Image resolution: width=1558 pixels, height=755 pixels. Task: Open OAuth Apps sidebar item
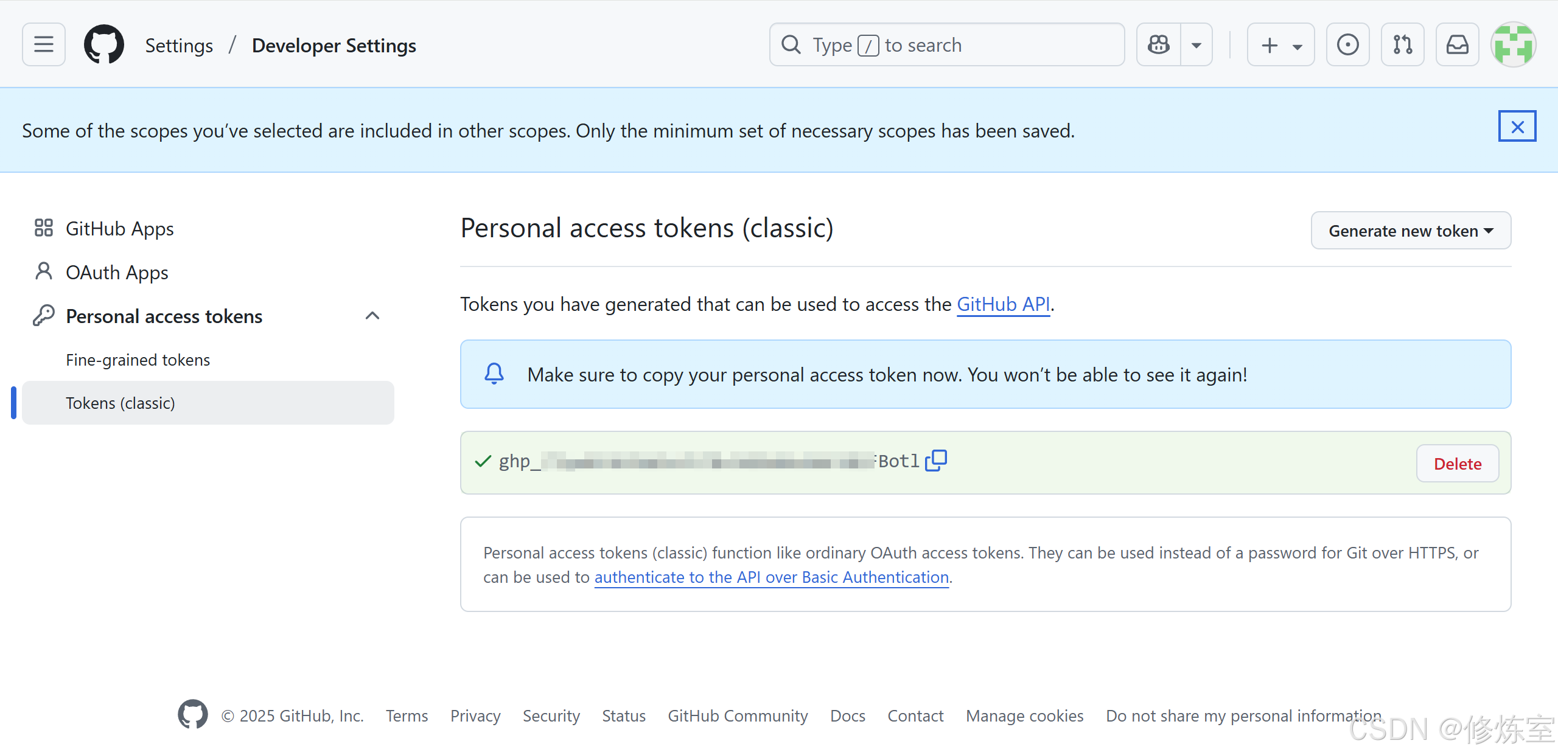(x=208, y=273)
